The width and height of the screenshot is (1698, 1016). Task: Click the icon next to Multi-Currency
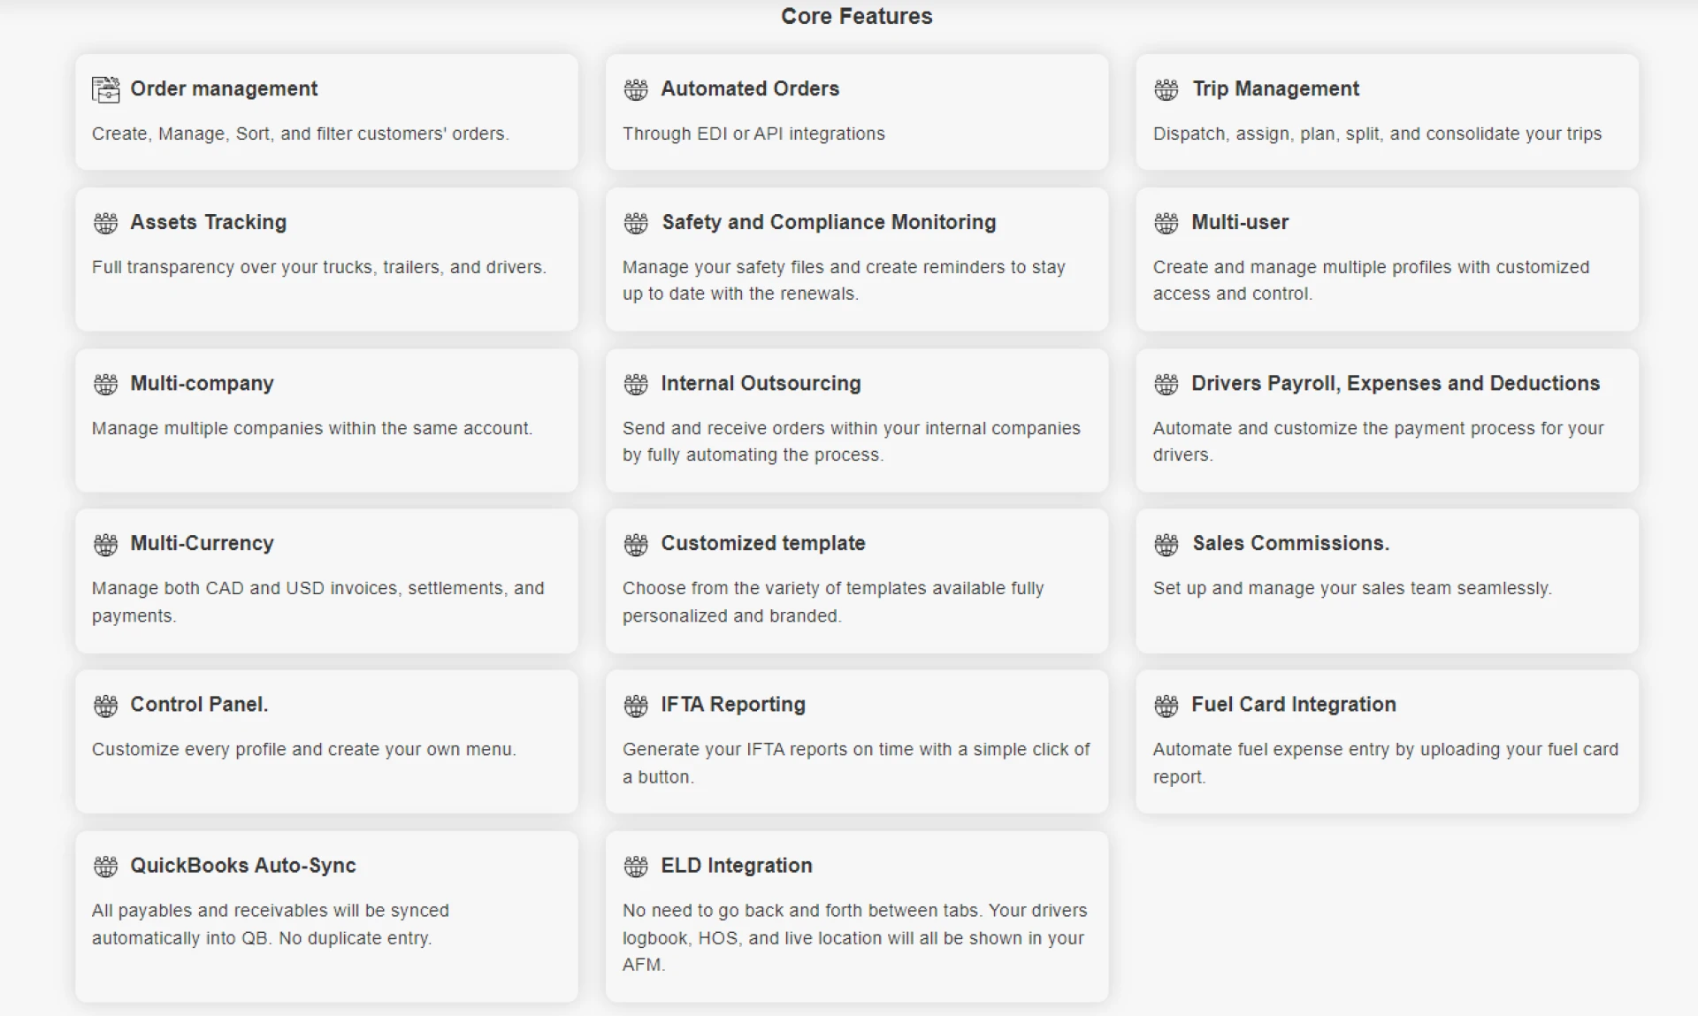pyautogui.click(x=105, y=544)
